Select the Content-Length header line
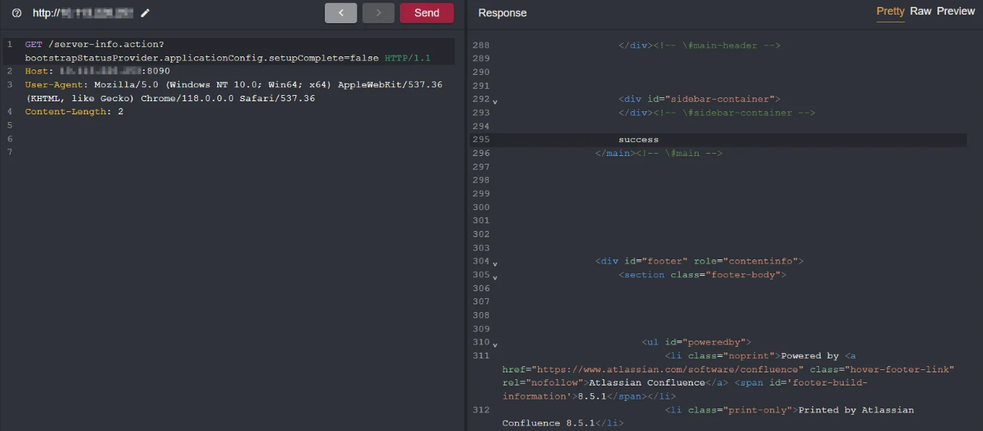This screenshot has height=431, width=983. click(x=73, y=112)
